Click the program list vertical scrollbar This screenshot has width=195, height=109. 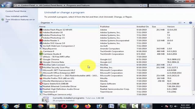pos(193,59)
